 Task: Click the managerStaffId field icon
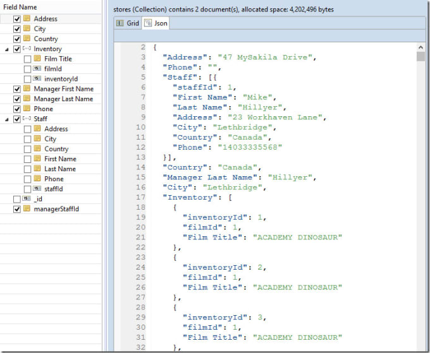click(x=27, y=209)
